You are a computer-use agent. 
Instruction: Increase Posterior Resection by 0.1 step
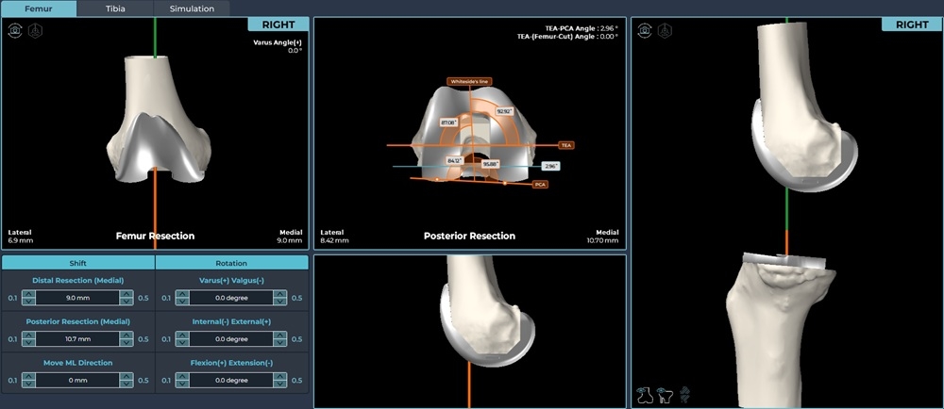click(29, 335)
